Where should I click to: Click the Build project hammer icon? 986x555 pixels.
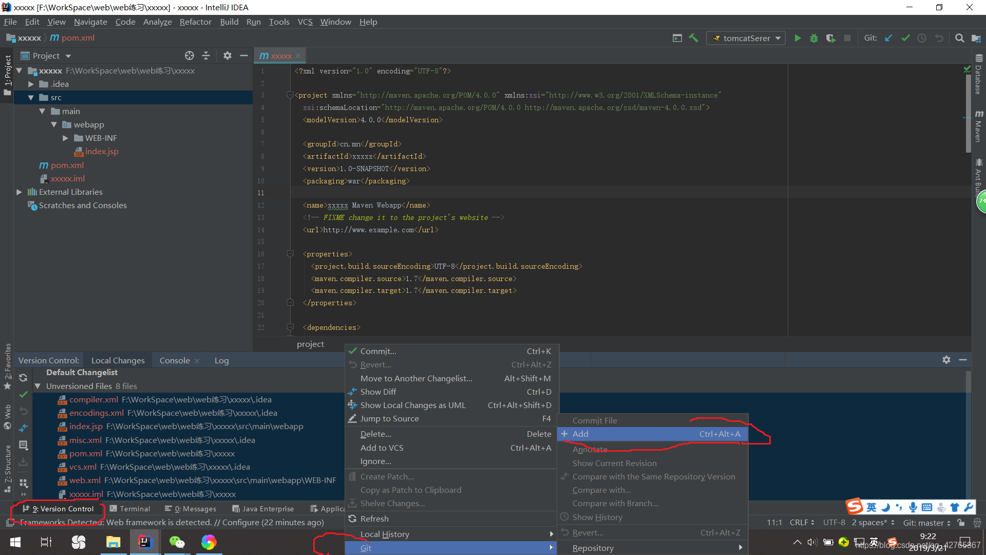(694, 38)
